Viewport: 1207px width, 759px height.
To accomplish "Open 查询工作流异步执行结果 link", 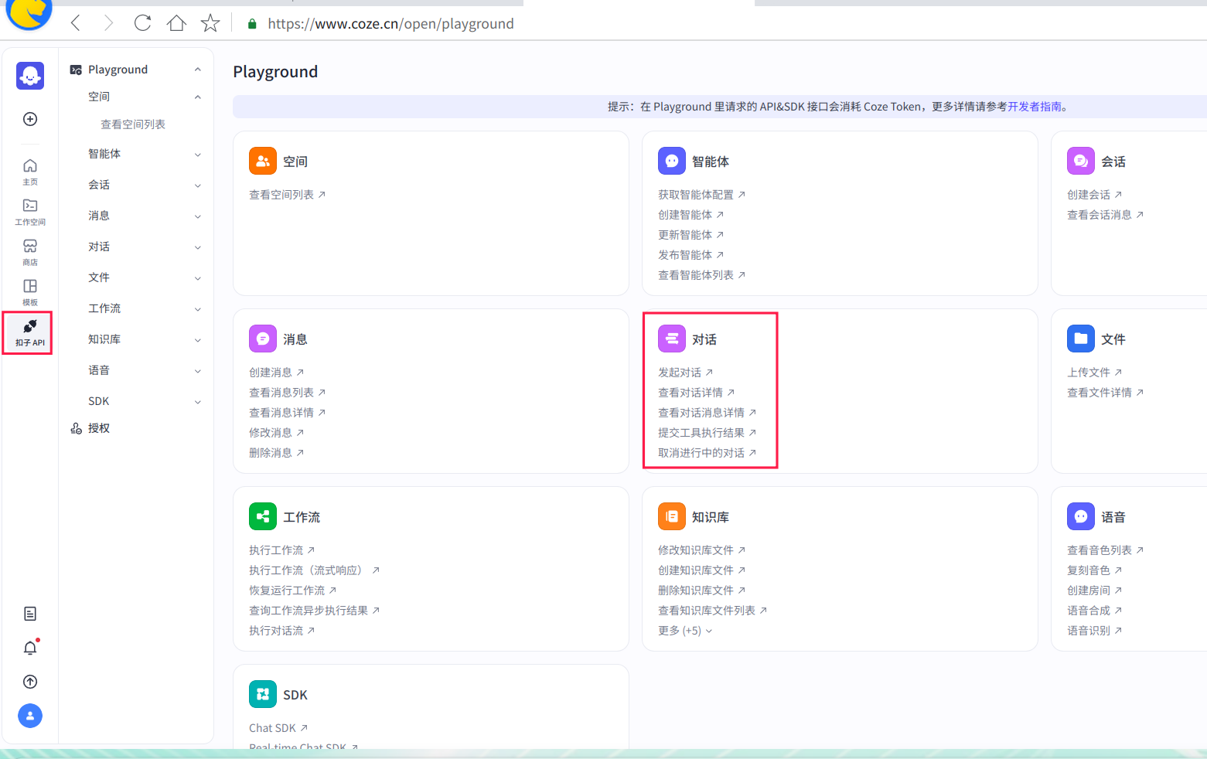I will pyautogui.click(x=314, y=611).
